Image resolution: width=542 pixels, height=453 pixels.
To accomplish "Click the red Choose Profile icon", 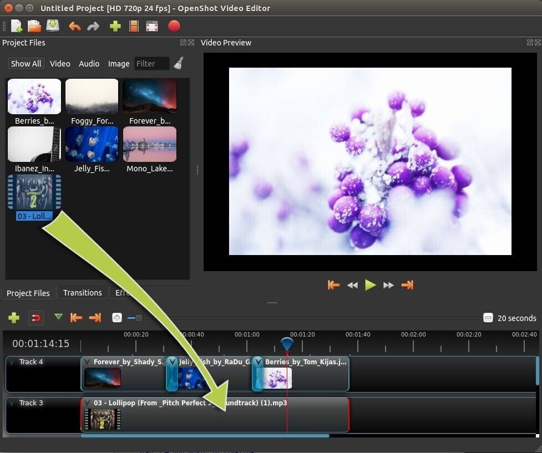I will pos(134,26).
